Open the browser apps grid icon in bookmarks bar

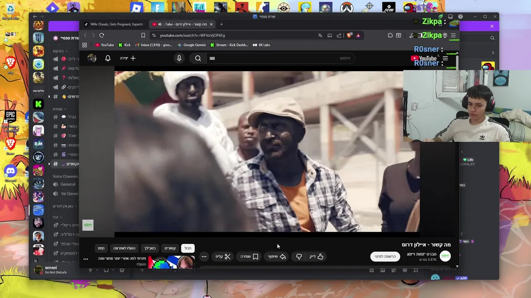coord(85,45)
